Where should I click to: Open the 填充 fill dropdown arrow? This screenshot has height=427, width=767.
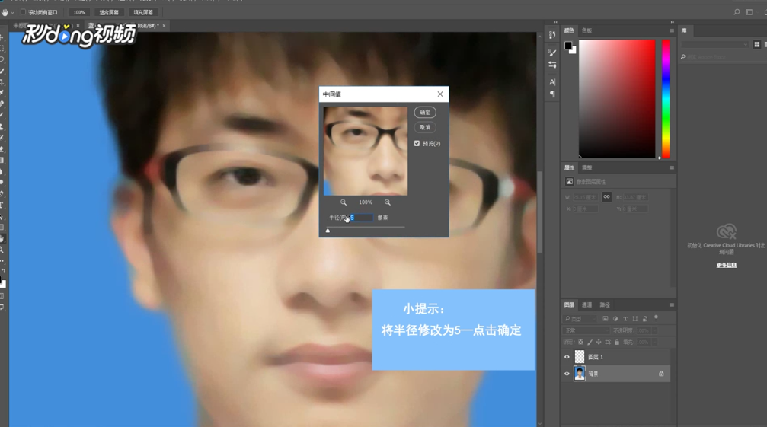click(654, 343)
